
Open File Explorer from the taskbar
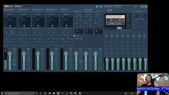pyautogui.click(x=54, y=93)
